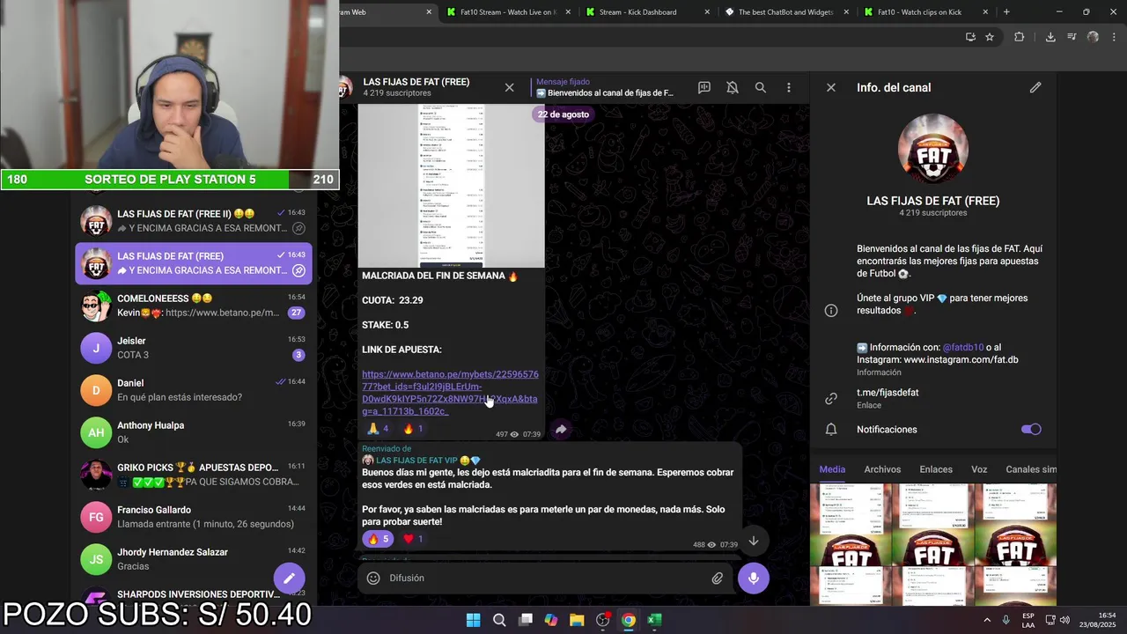Image resolution: width=1127 pixels, height=634 pixels.
Task: Open the emoji picker in message box
Action: 373,579
